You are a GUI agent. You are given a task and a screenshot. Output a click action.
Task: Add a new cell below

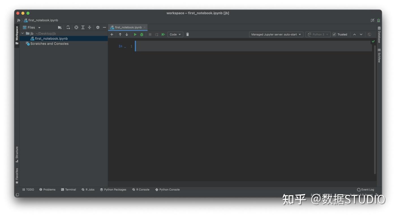(112, 34)
